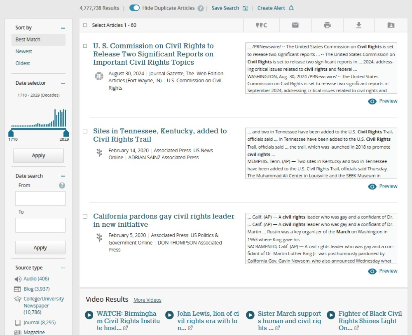412x335 pixels.
Task: Sort results by Newest
Action: (24, 51)
